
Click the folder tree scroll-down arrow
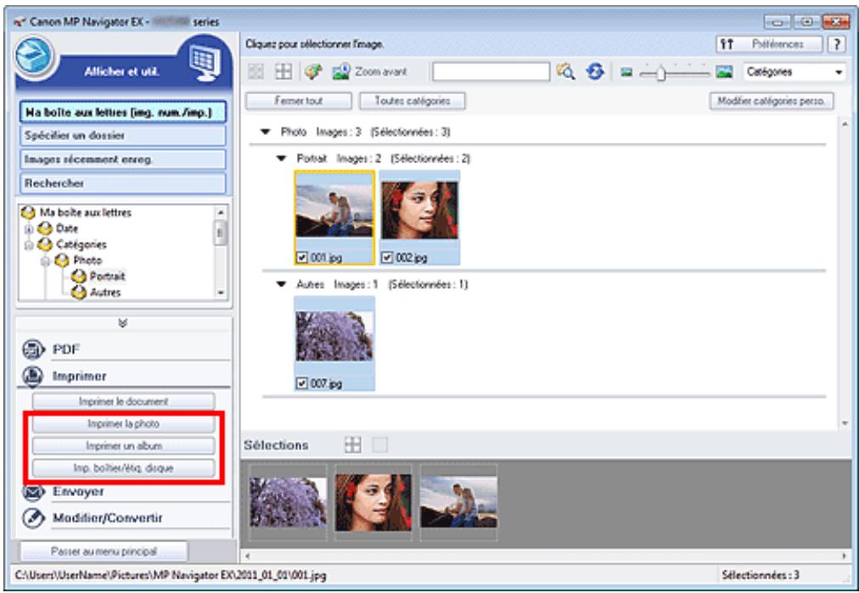click(x=221, y=293)
